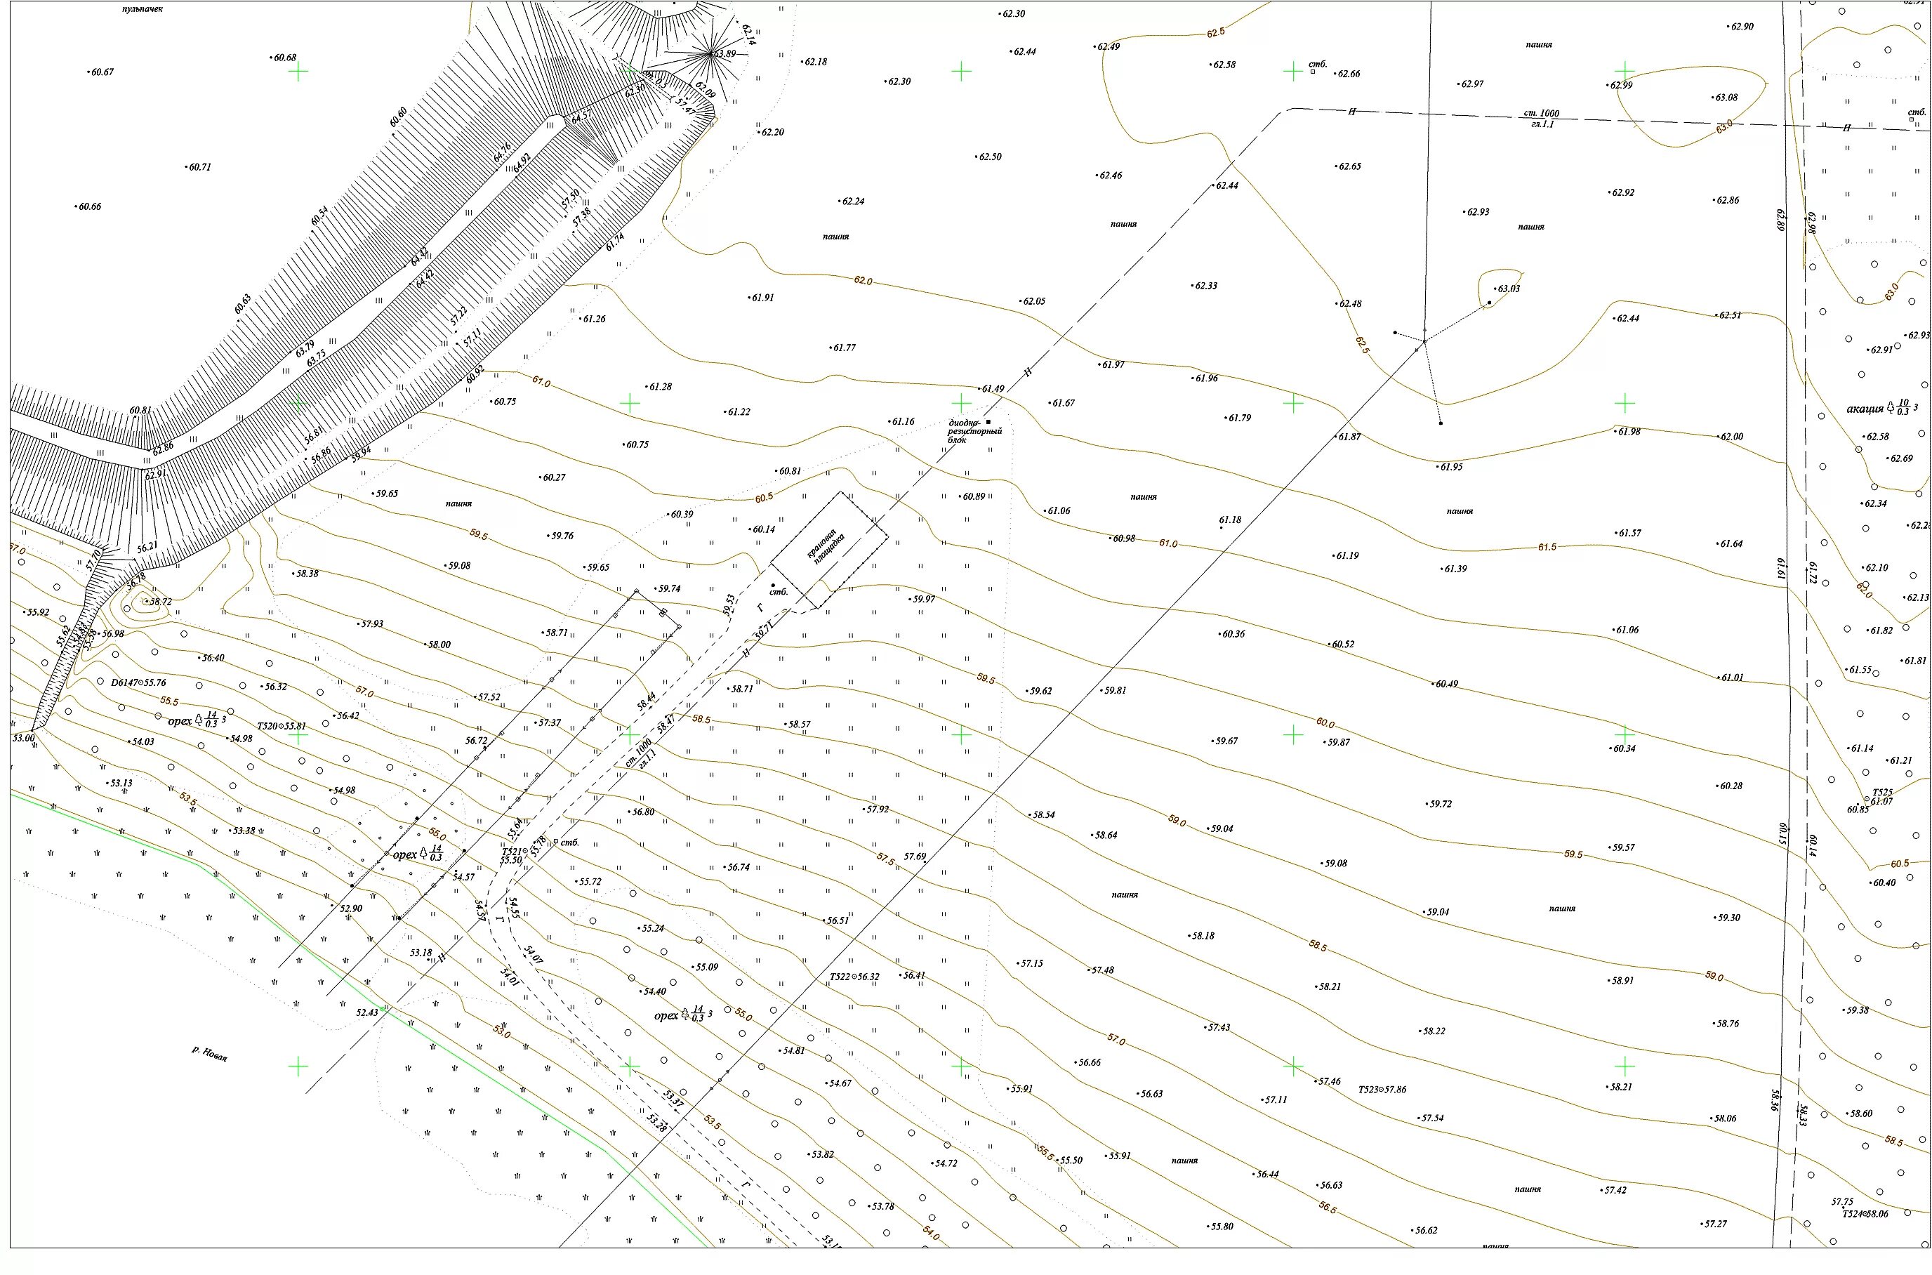This screenshot has height=1275, width=1932.
Task: Click the "пульпачек" label
Action: 143,10
